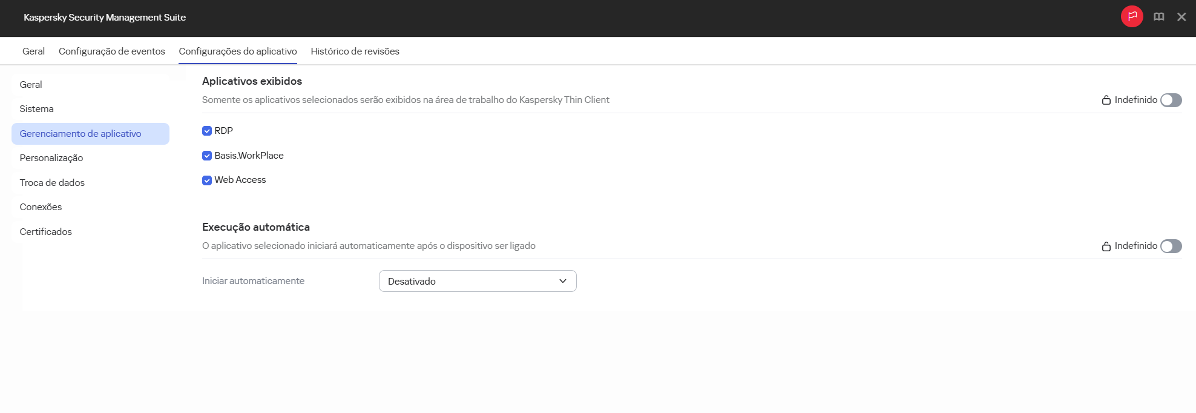The width and height of the screenshot is (1196, 413).
Task: Open the Histórico de revisões tab
Action: pos(355,51)
